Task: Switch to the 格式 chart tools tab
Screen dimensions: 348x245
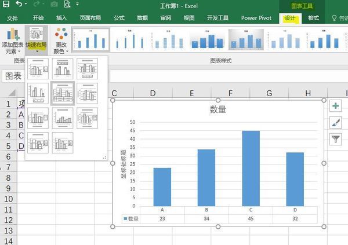Action: [314, 18]
